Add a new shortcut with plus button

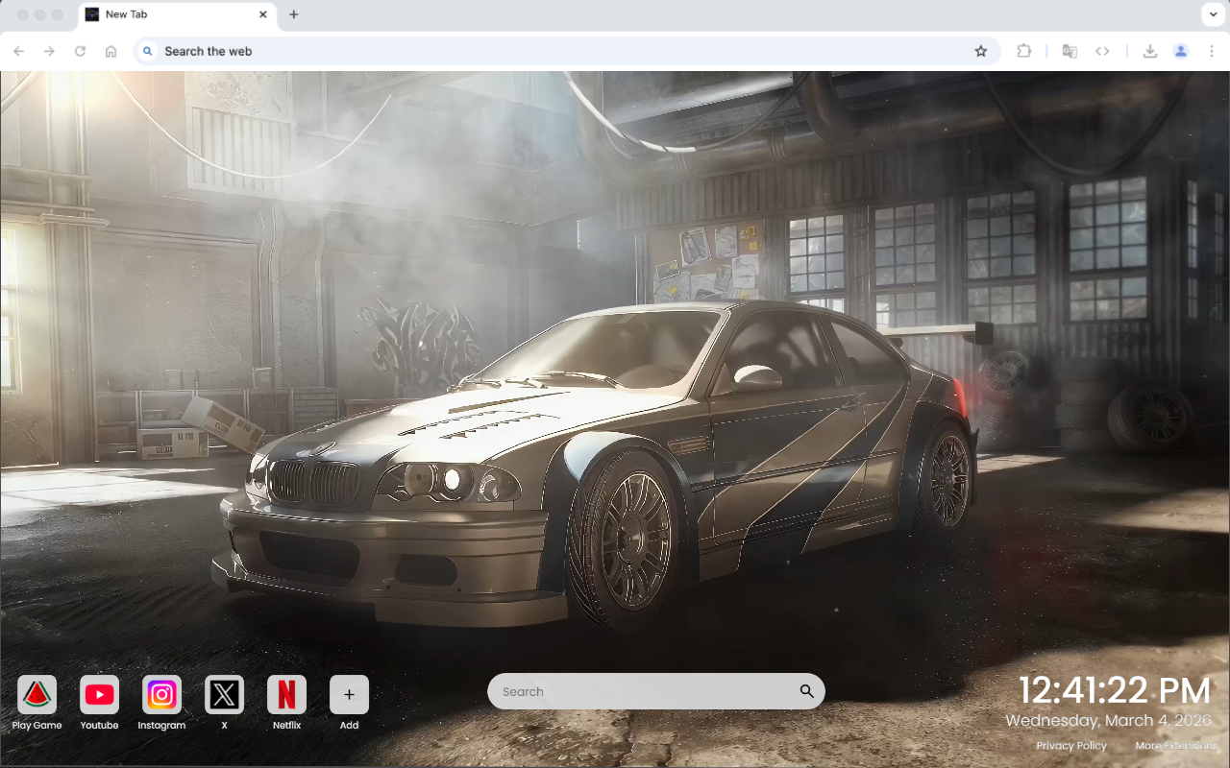pos(349,695)
